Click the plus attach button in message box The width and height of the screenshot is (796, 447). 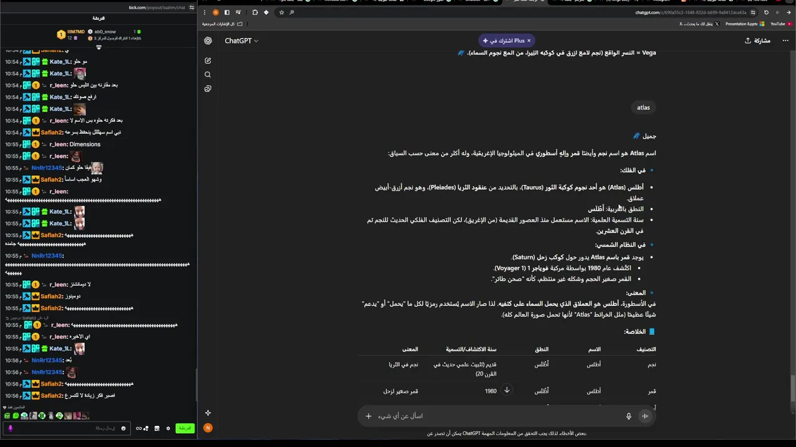(x=368, y=416)
